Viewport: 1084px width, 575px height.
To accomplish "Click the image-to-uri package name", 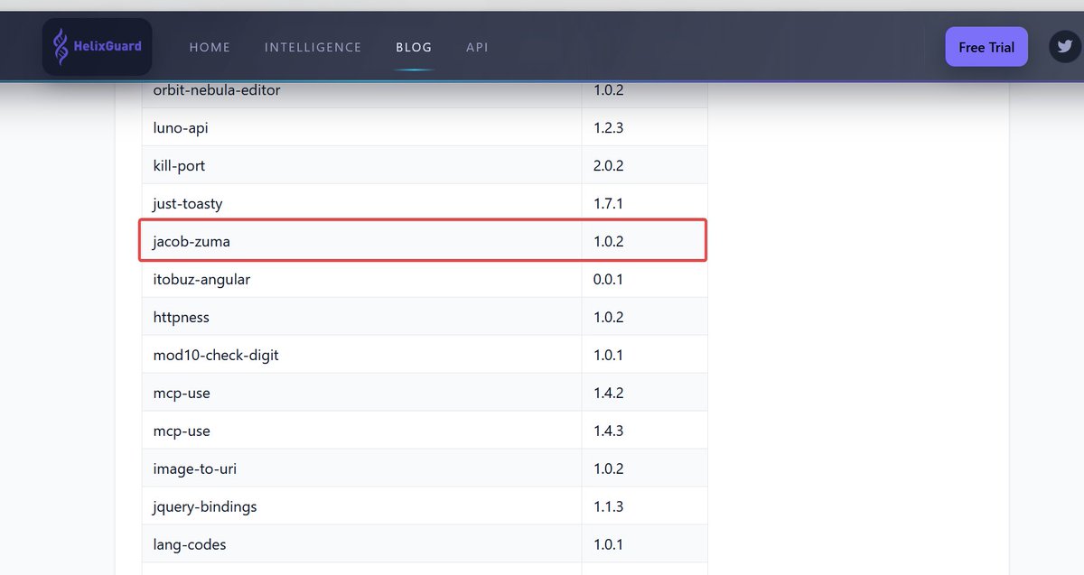I will pyautogui.click(x=195, y=469).
